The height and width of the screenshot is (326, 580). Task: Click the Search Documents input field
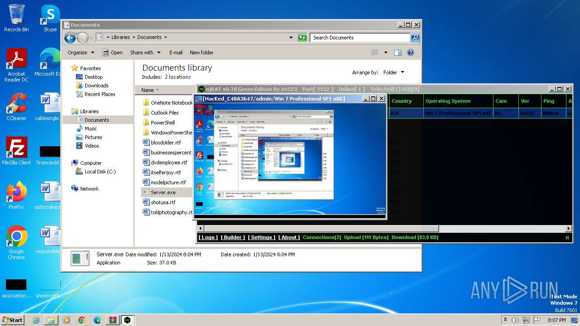(x=360, y=38)
